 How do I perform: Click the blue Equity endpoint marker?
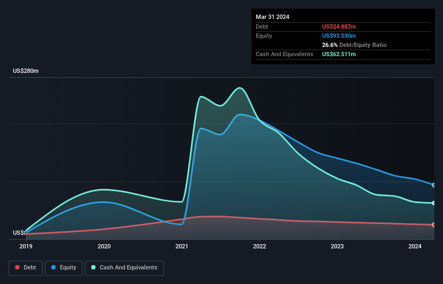434,185
